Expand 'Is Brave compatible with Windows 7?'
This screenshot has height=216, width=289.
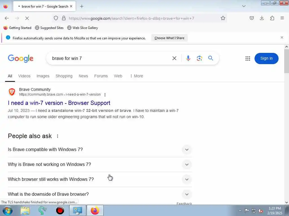point(100,150)
